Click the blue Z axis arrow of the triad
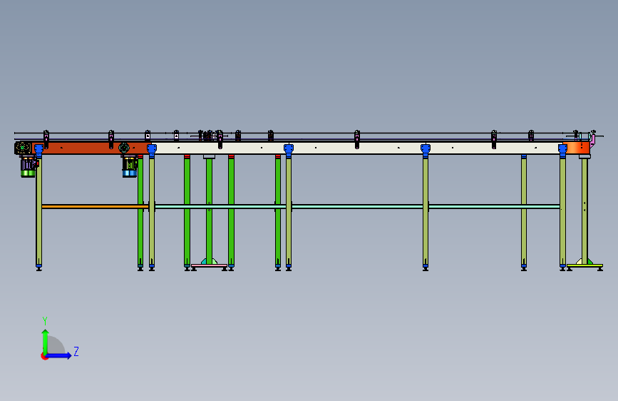618x401 pixels. tap(59, 355)
